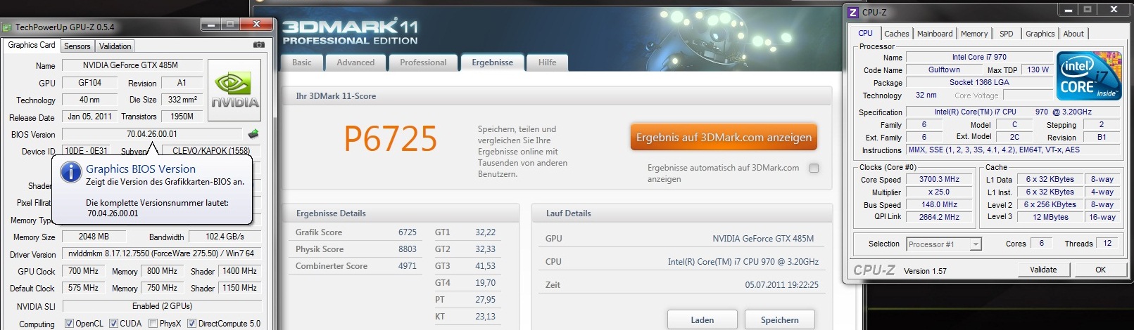Click the Zeit value 05.07.2011 19:22:25

(781, 285)
